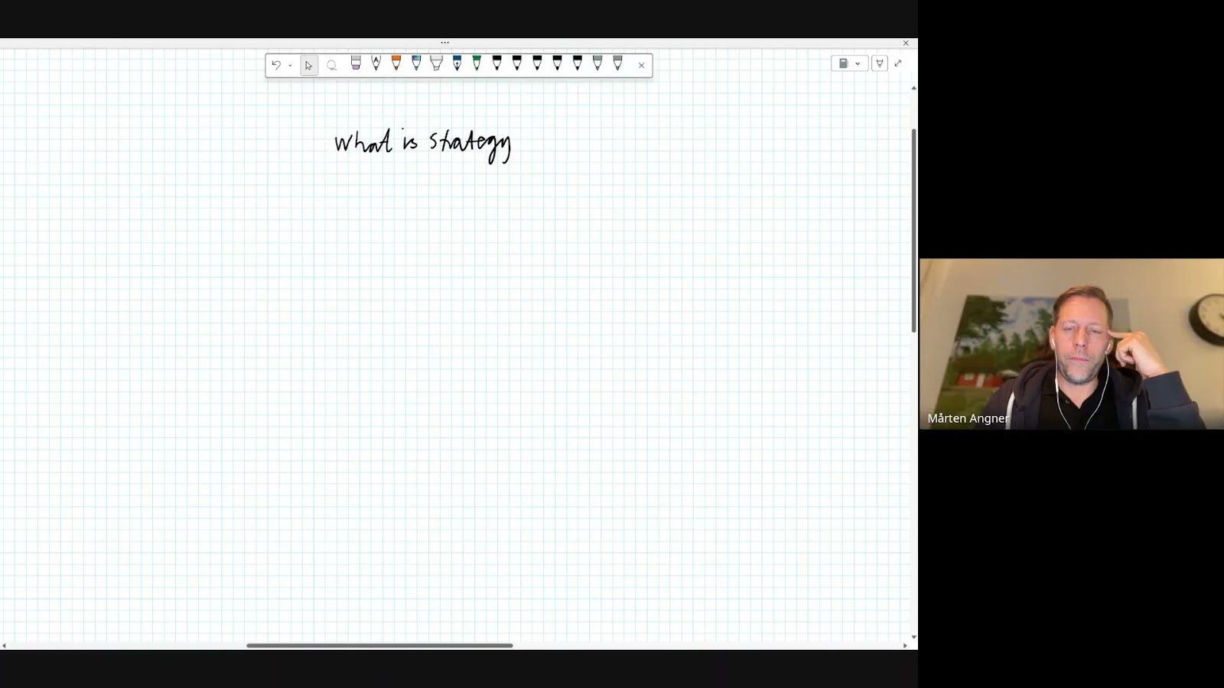
Task: Open the notebook dropdown at top right
Action: tap(858, 64)
